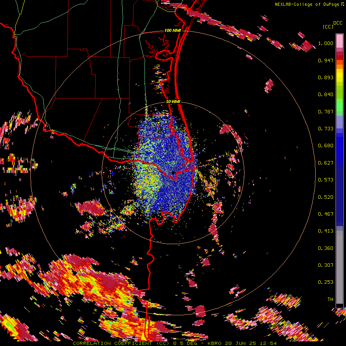Select the 0.947 legend value
Screen dimensions: 346x346
click(x=326, y=60)
